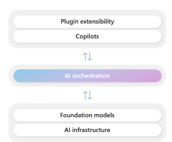The image size is (172, 142).
Task: Select the Plugin extensibility box
Action: pos(87,21)
